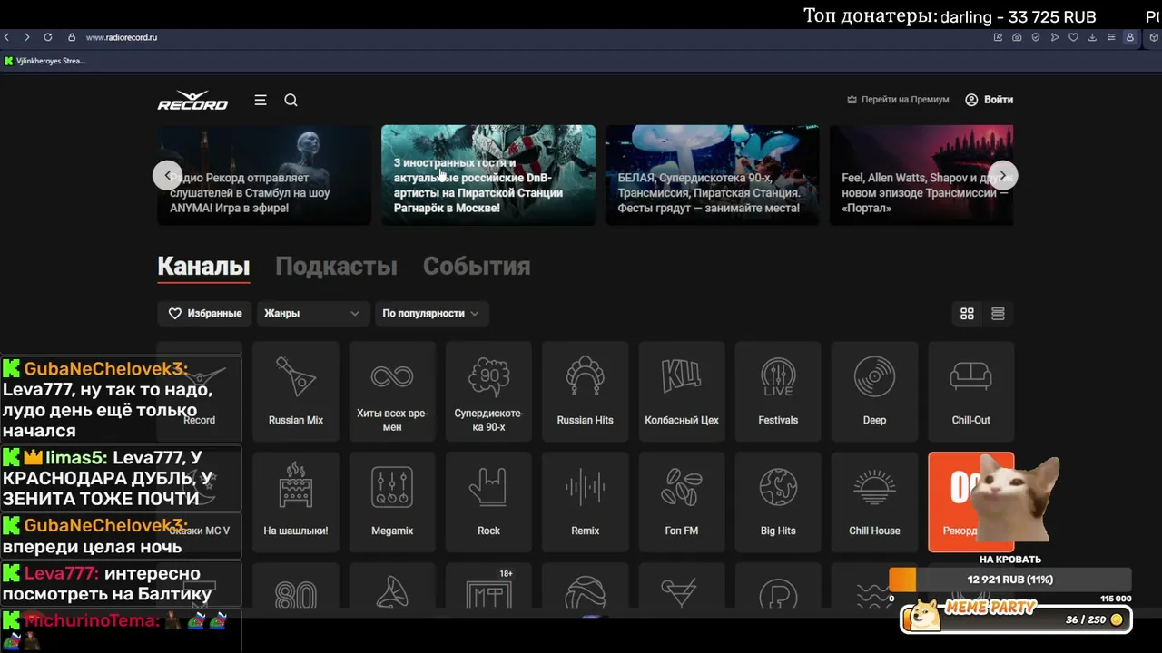Click the 12 921 RUB donation progress bar
Image resolution: width=1162 pixels, height=653 pixels.
tap(1010, 580)
